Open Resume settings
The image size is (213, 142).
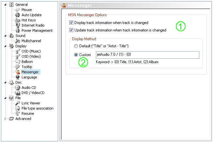pyautogui.click(x=28, y=113)
